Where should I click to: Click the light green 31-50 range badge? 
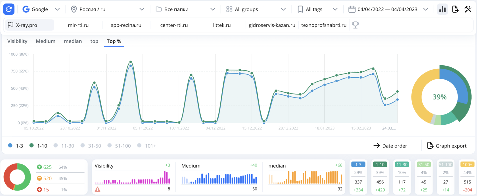click(424, 164)
